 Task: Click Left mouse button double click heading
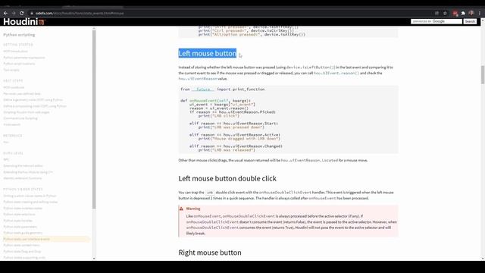pyautogui.click(x=227, y=179)
